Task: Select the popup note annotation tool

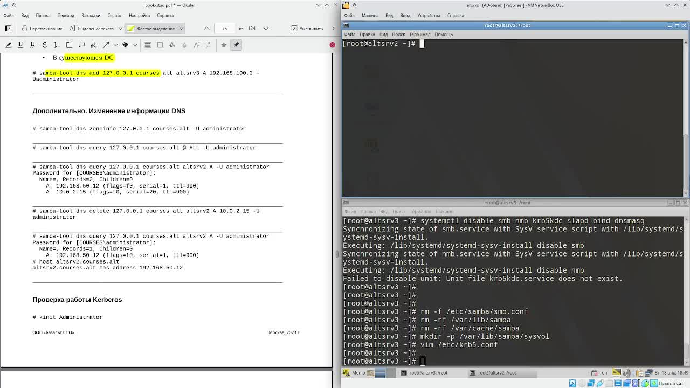Action: [81, 45]
